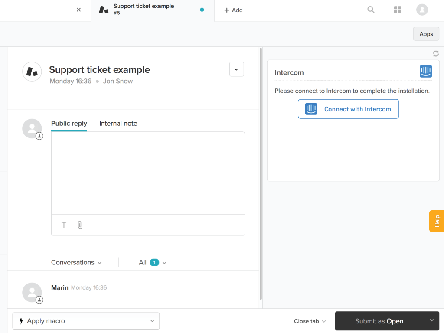Image resolution: width=444 pixels, height=333 pixels.
Task: Open the Apply macro dropdown
Action: point(86,321)
